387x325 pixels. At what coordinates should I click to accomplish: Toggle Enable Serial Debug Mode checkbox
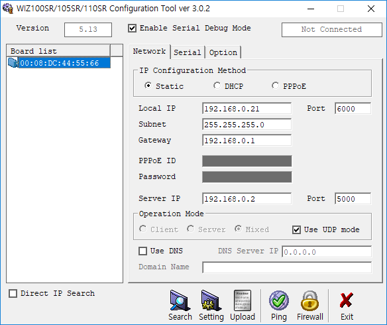coord(132,28)
